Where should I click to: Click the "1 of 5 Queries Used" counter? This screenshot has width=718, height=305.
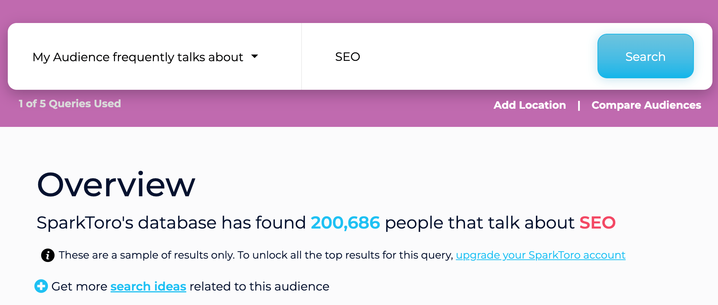(x=70, y=104)
